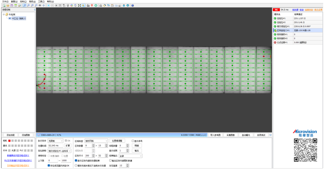Click the mouse device toolbar icon
Image resolution: width=325 pixels, height=170 pixels.
pyautogui.click(x=75, y=5)
